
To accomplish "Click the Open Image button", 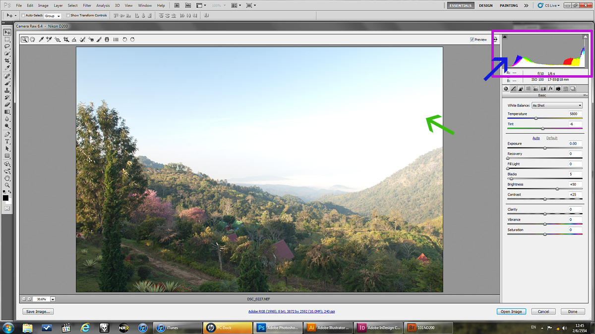I will (x=511, y=312).
